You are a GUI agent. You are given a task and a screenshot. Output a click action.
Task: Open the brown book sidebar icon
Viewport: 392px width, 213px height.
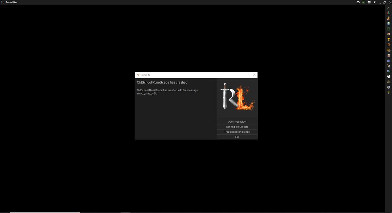(x=389, y=82)
